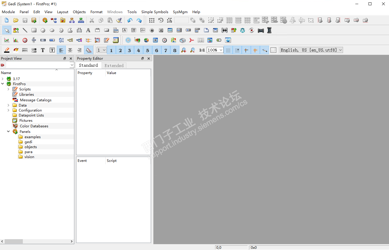Select the Ellipse shape tool
Viewport: 389px width, 250px height.
(52, 30)
